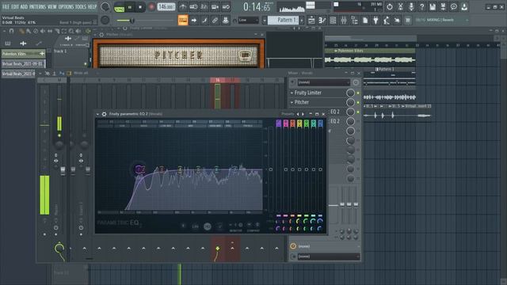This screenshot has width=507, height=285.
Task: Click the blue band 7 color tag in EQ
Action: (x=320, y=123)
